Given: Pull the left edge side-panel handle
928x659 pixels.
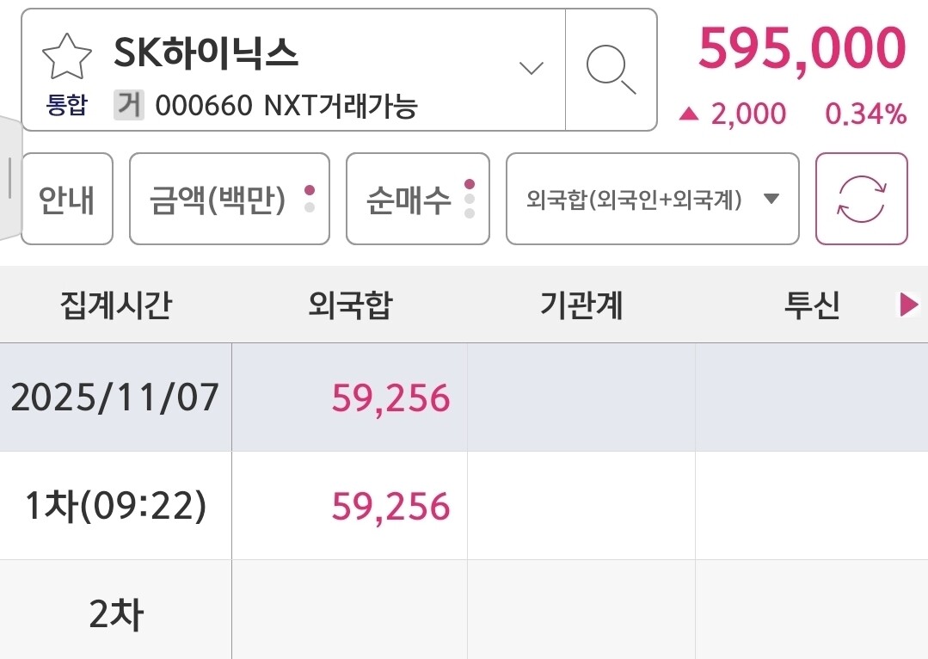Looking at the screenshot, I should coord(10,179).
